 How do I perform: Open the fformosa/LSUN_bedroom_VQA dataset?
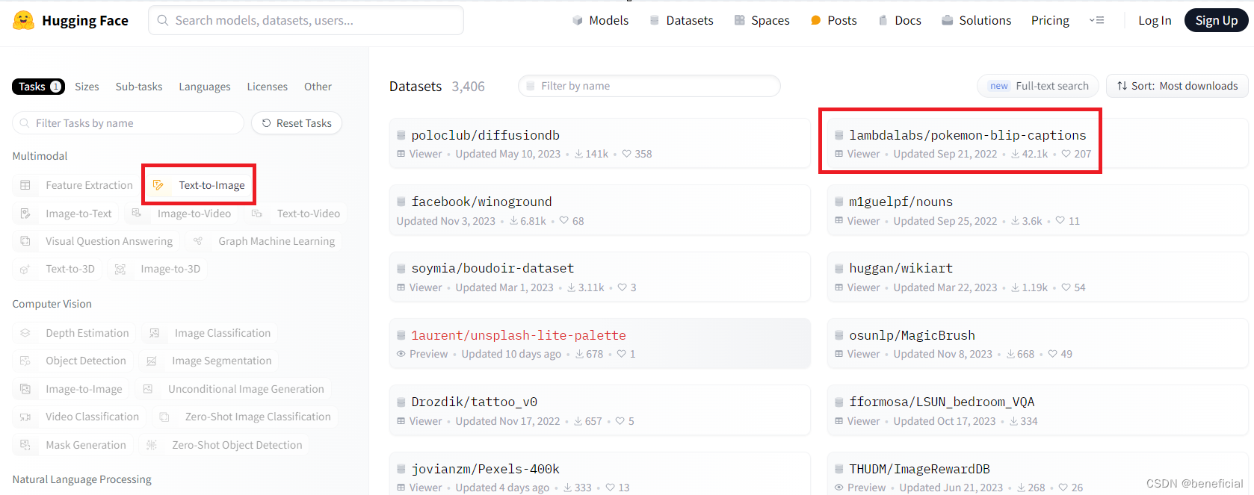click(x=1037, y=411)
